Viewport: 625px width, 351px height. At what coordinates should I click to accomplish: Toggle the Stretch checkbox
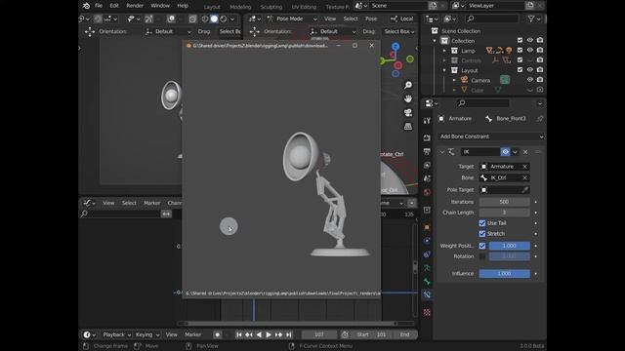(x=482, y=234)
